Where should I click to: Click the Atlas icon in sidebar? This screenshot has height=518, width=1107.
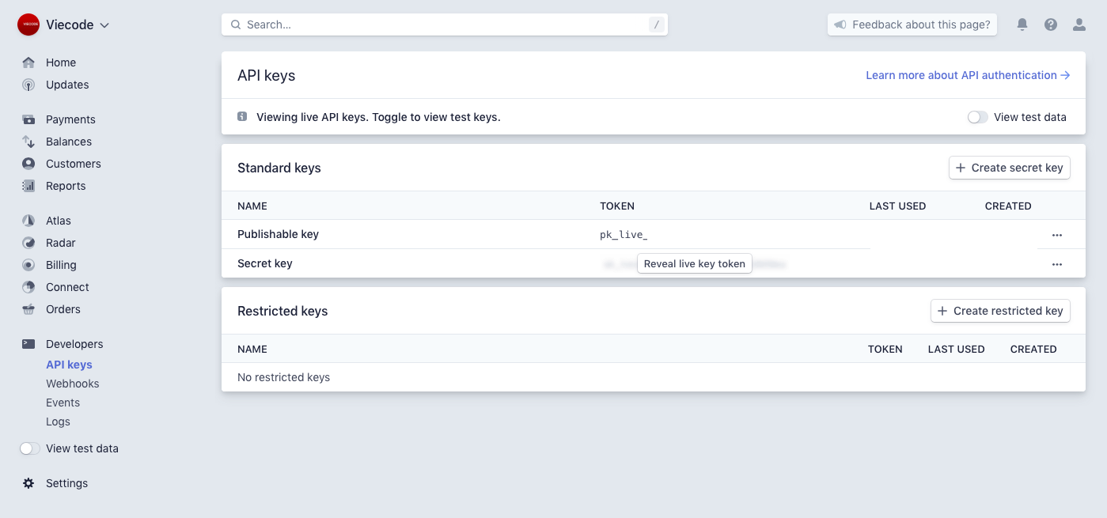pyautogui.click(x=28, y=221)
